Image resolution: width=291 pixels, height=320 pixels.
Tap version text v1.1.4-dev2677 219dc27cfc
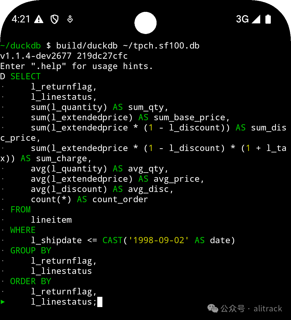point(64,56)
